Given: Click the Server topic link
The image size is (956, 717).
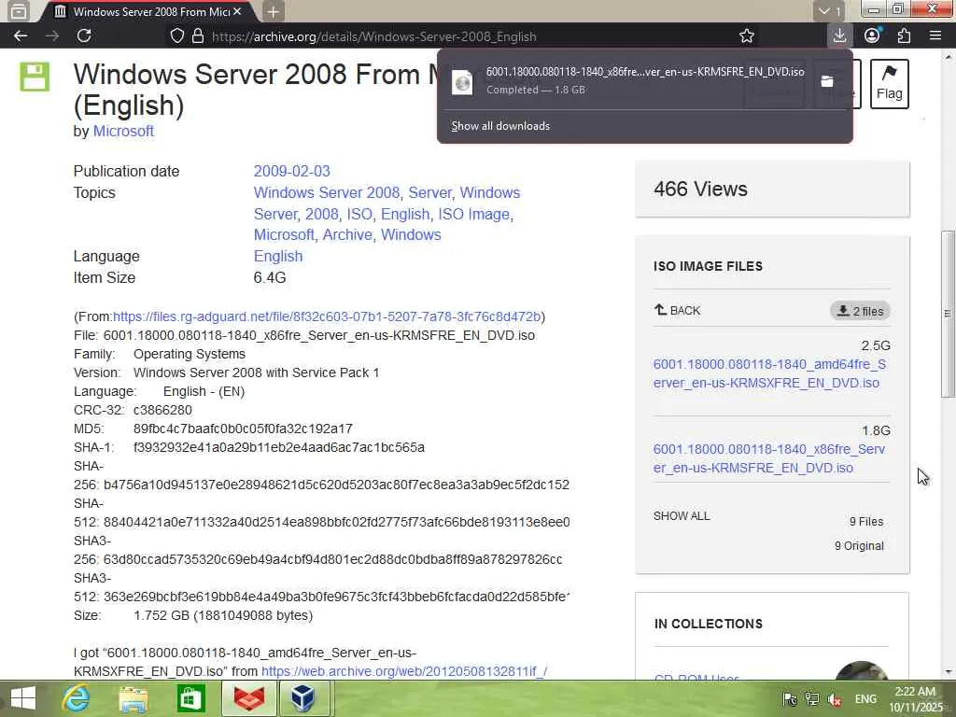Looking at the screenshot, I should [429, 192].
